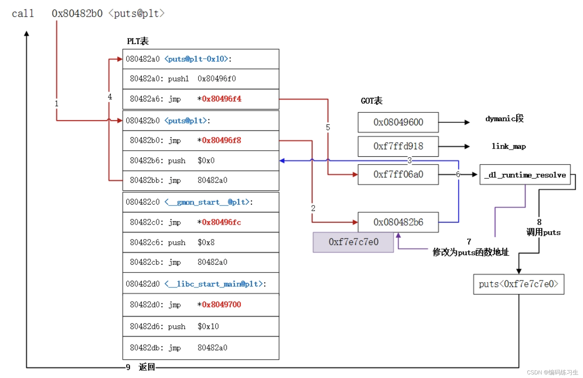Click the 'puts<0xf7e7c7e0>' box
Viewport: 583px width, 378px height.
coord(519,284)
